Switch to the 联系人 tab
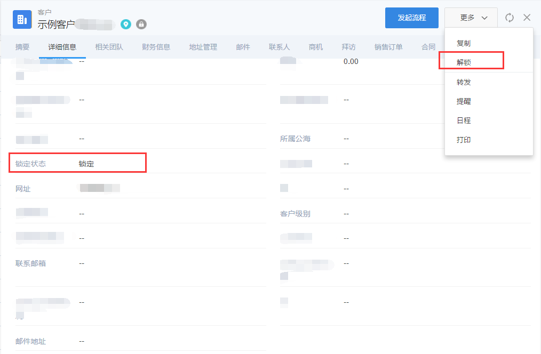This screenshot has height=354, width=541. pyautogui.click(x=279, y=47)
